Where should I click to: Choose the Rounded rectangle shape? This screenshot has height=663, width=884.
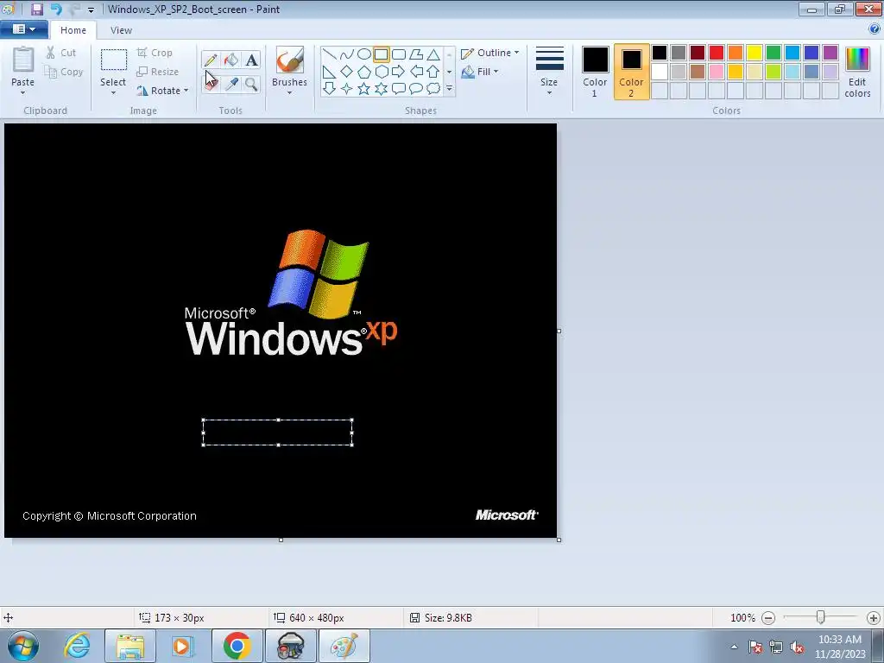399,54
